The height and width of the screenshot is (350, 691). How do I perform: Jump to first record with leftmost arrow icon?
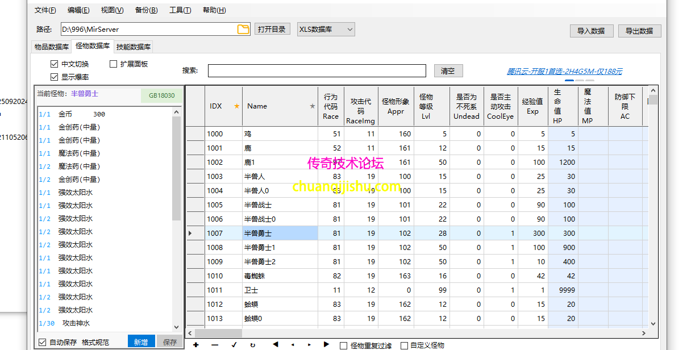pyautogui.click(x=275, y=344)
